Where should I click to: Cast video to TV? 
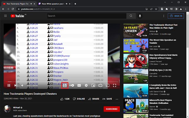pyautogui.click(x=107, y=85)
